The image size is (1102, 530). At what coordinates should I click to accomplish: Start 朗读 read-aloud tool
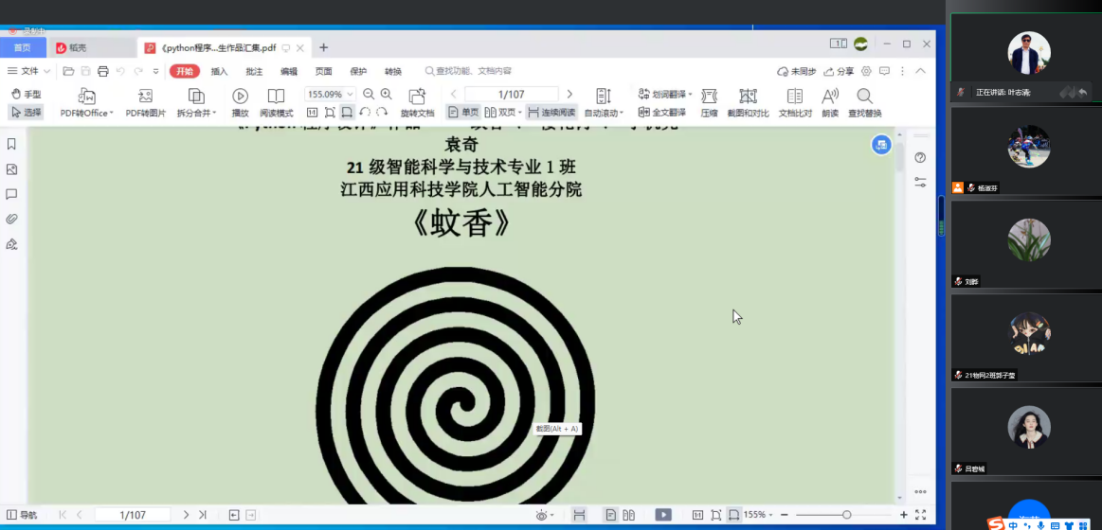[x=830, y=96]
